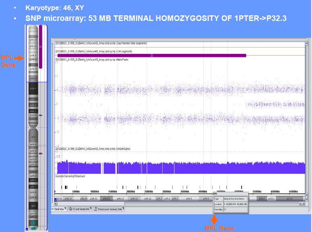Click the MPL tooltip Size value 17

[x=236, y=209]
